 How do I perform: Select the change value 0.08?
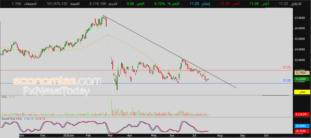pos(130,4)
